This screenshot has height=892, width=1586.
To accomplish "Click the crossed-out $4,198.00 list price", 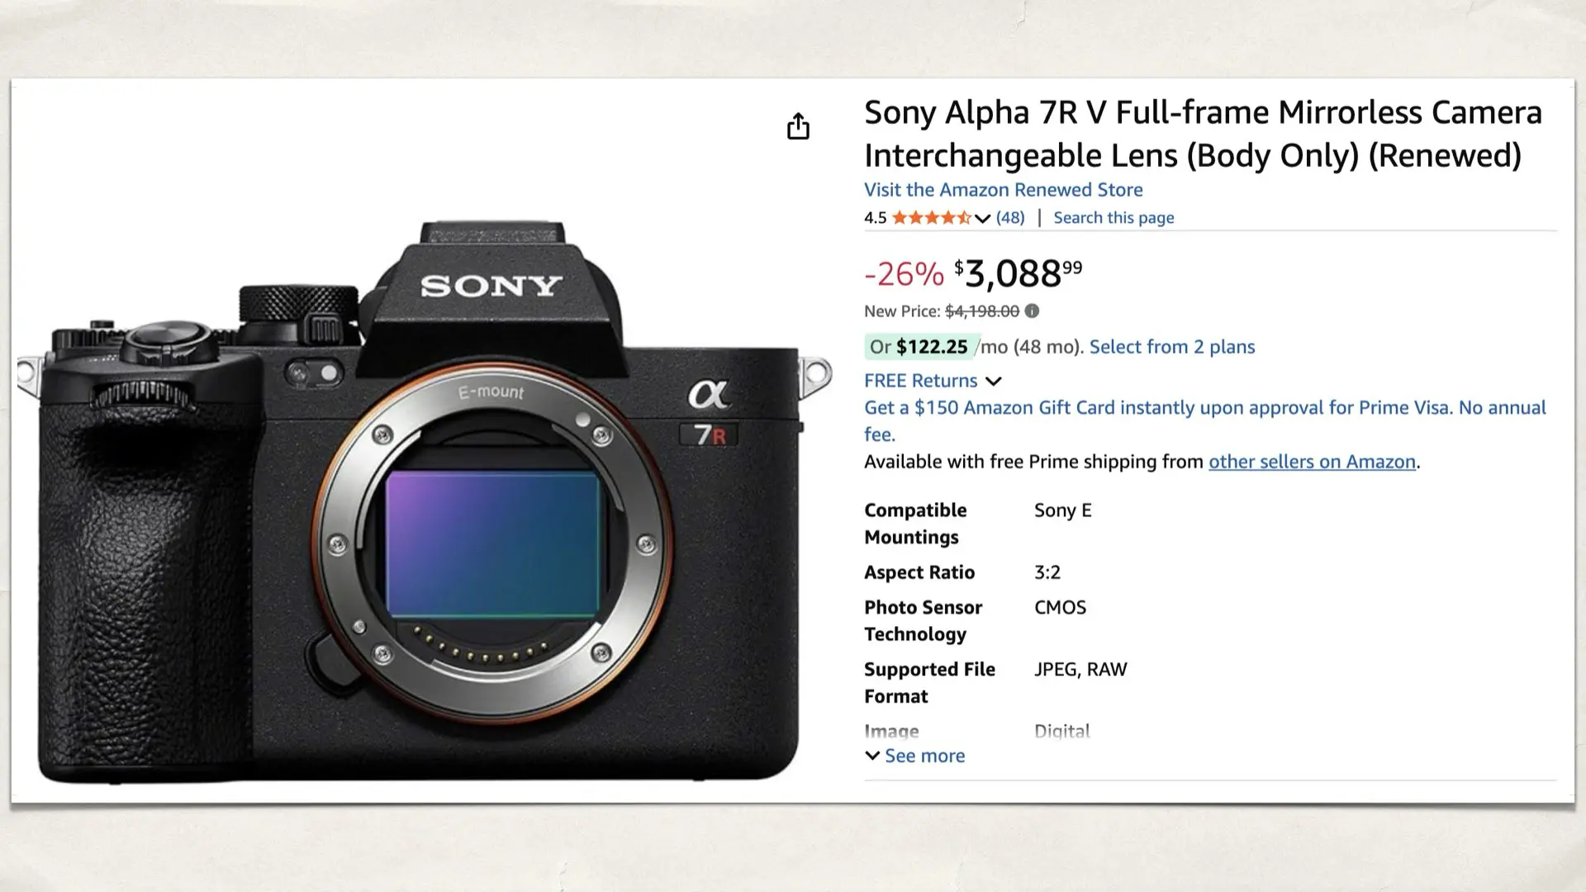I will click(x=983, y=311).
